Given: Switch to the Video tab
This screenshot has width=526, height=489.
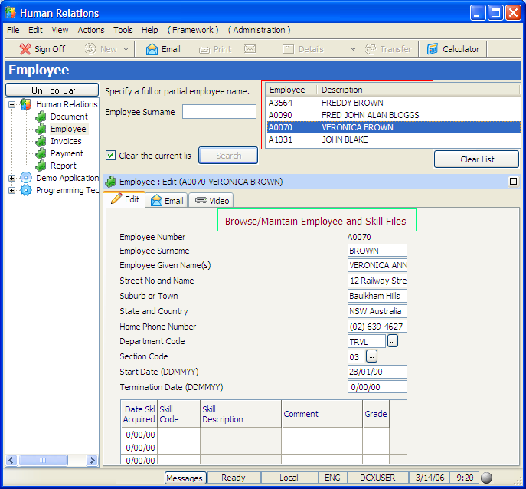Looking at the screenshot, I should tap(212, 200).
